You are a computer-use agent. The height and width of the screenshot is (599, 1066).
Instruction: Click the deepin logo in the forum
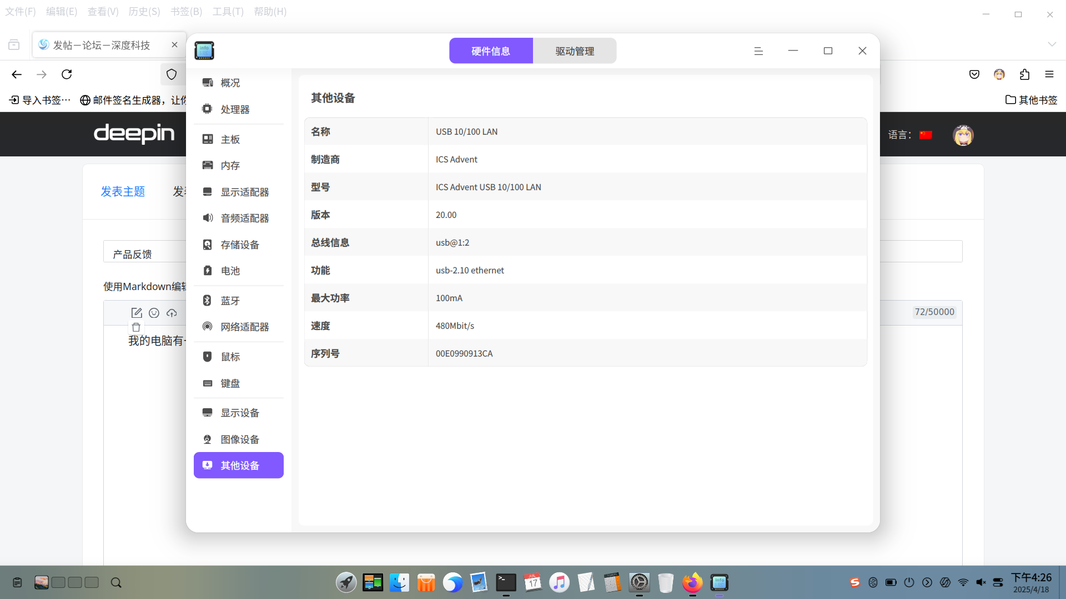click(x=134, y=134)
